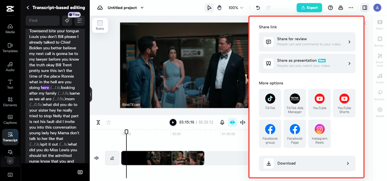Open the Speed properties tab
Viewport: 387px width, 181px height.
coord(380,113)
